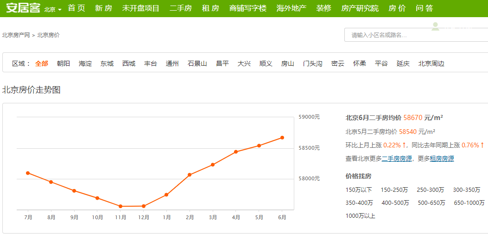488x234 pixels.
Task: Click 北京房价 breadcrumb link
Action: point(49,35)
